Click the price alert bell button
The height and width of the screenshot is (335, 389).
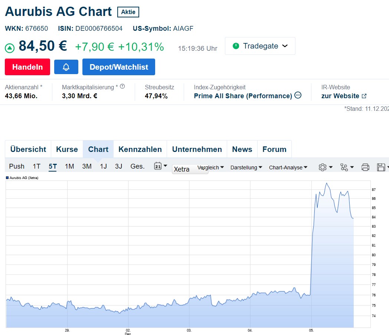66,67
